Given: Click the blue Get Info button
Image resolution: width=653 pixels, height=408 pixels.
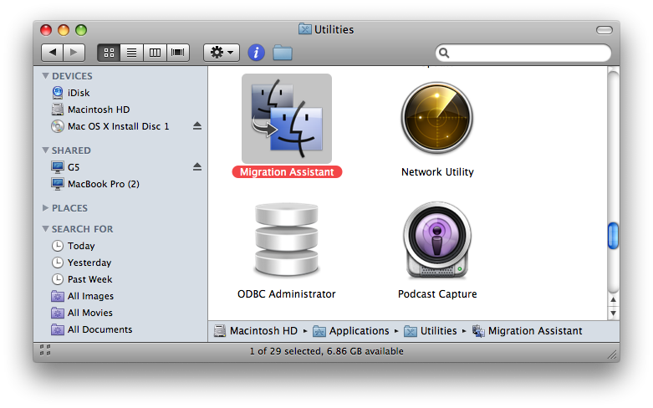Looking at the screenshot, I should [256, 53].
